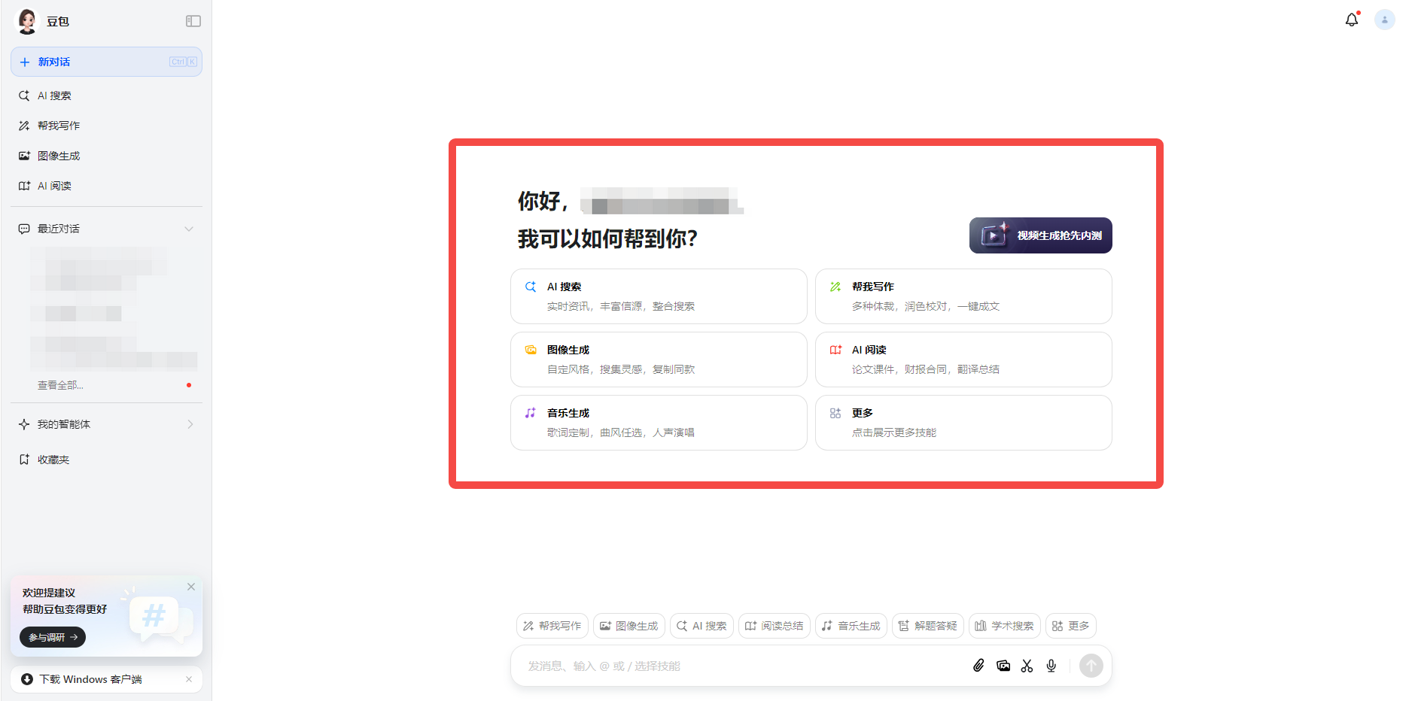Click the grid icon on 更多 card
1409x701 pixels.
click(835, 413)
